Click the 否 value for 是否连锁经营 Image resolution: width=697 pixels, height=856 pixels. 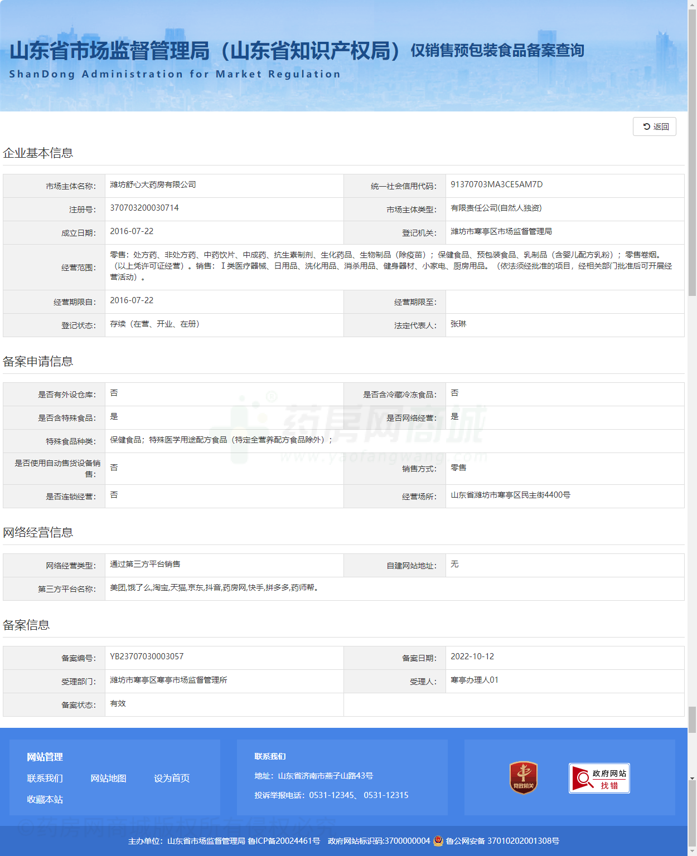point(114,495)
